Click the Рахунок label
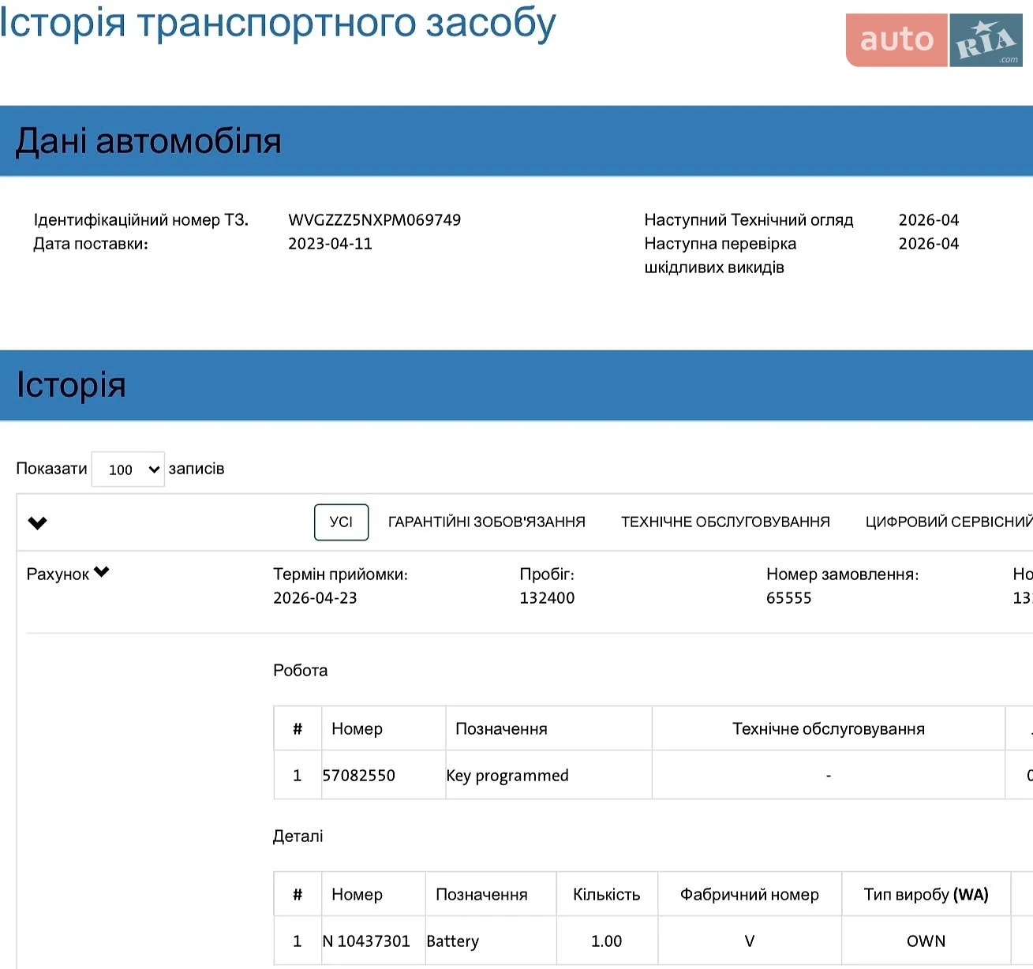 click(58, 574)
